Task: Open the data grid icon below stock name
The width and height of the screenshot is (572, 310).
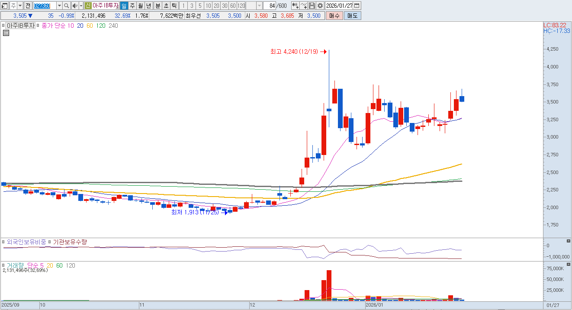Action: point(6,33)
